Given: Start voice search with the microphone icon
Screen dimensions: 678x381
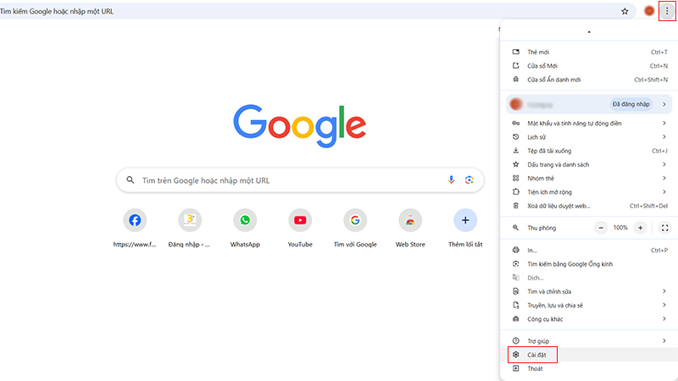Looking at the screenshot, I should point(451,179).
